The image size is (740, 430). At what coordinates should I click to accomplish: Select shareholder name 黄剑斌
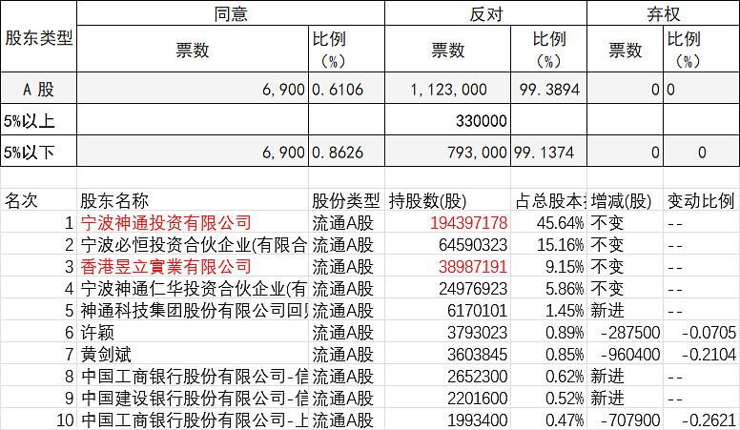pyautogui.click(x=193, y=354)
